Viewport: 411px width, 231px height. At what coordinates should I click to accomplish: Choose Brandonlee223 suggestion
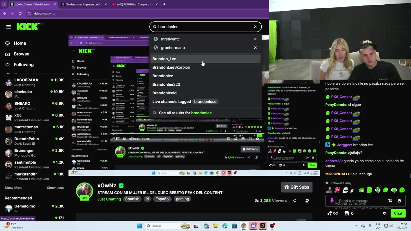click(x=205, y=84)
